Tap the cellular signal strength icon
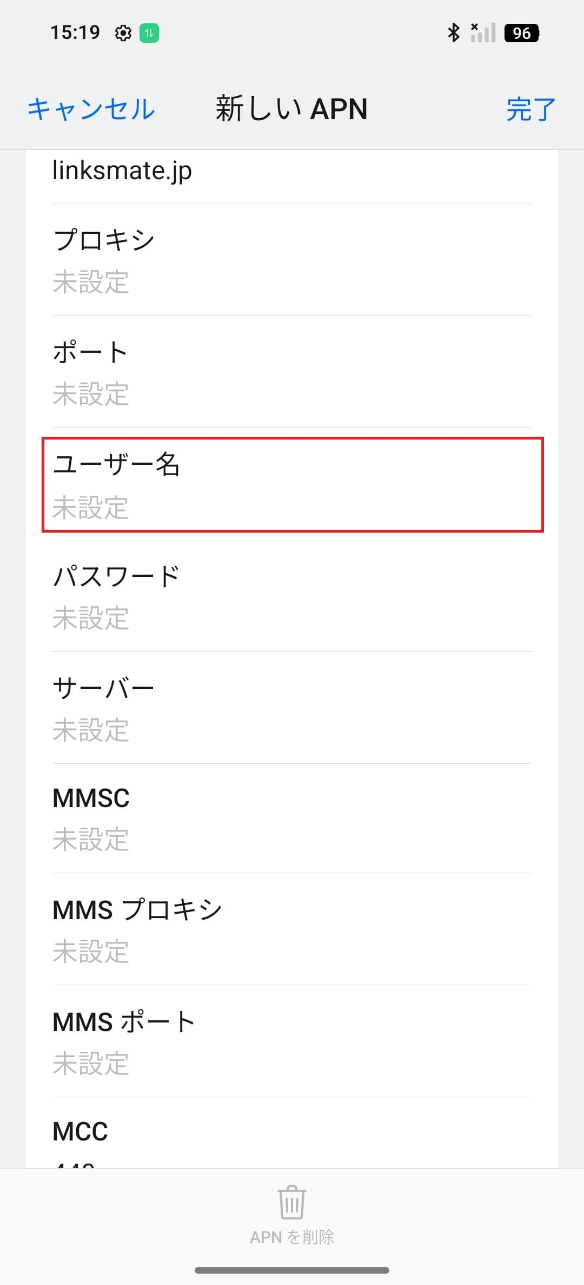584x1285 pixels. pos(483,33)
